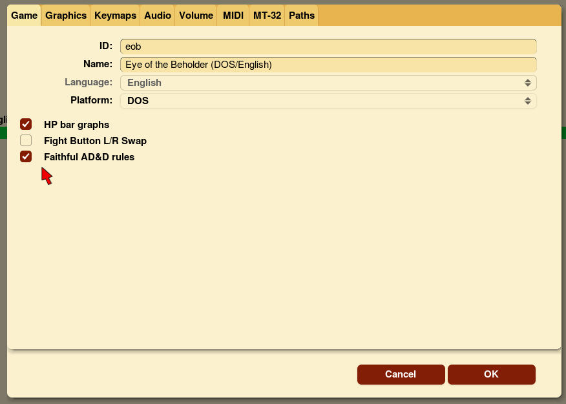The height and width of the screenshot is (404, 566).
Task: Open the Graphics tab
Action: (66, 16)
